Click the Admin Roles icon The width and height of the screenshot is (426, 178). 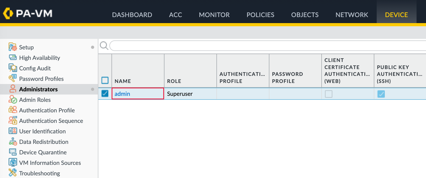13,100
